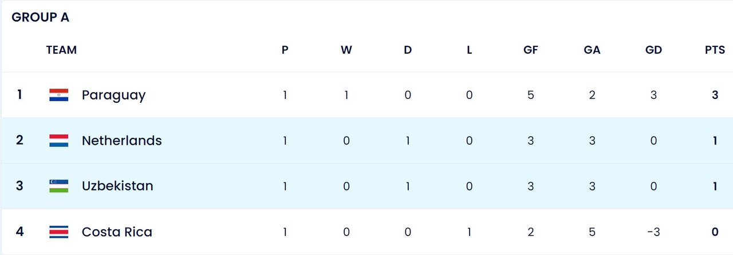Click the GROUP A heading
The width and height of the screenshot is (733, 255).
[x=40, y=17]
